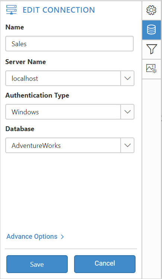Click the Edit Connection server icon
The height and width of the screenshot is (279, 162).
pos(12,10)
